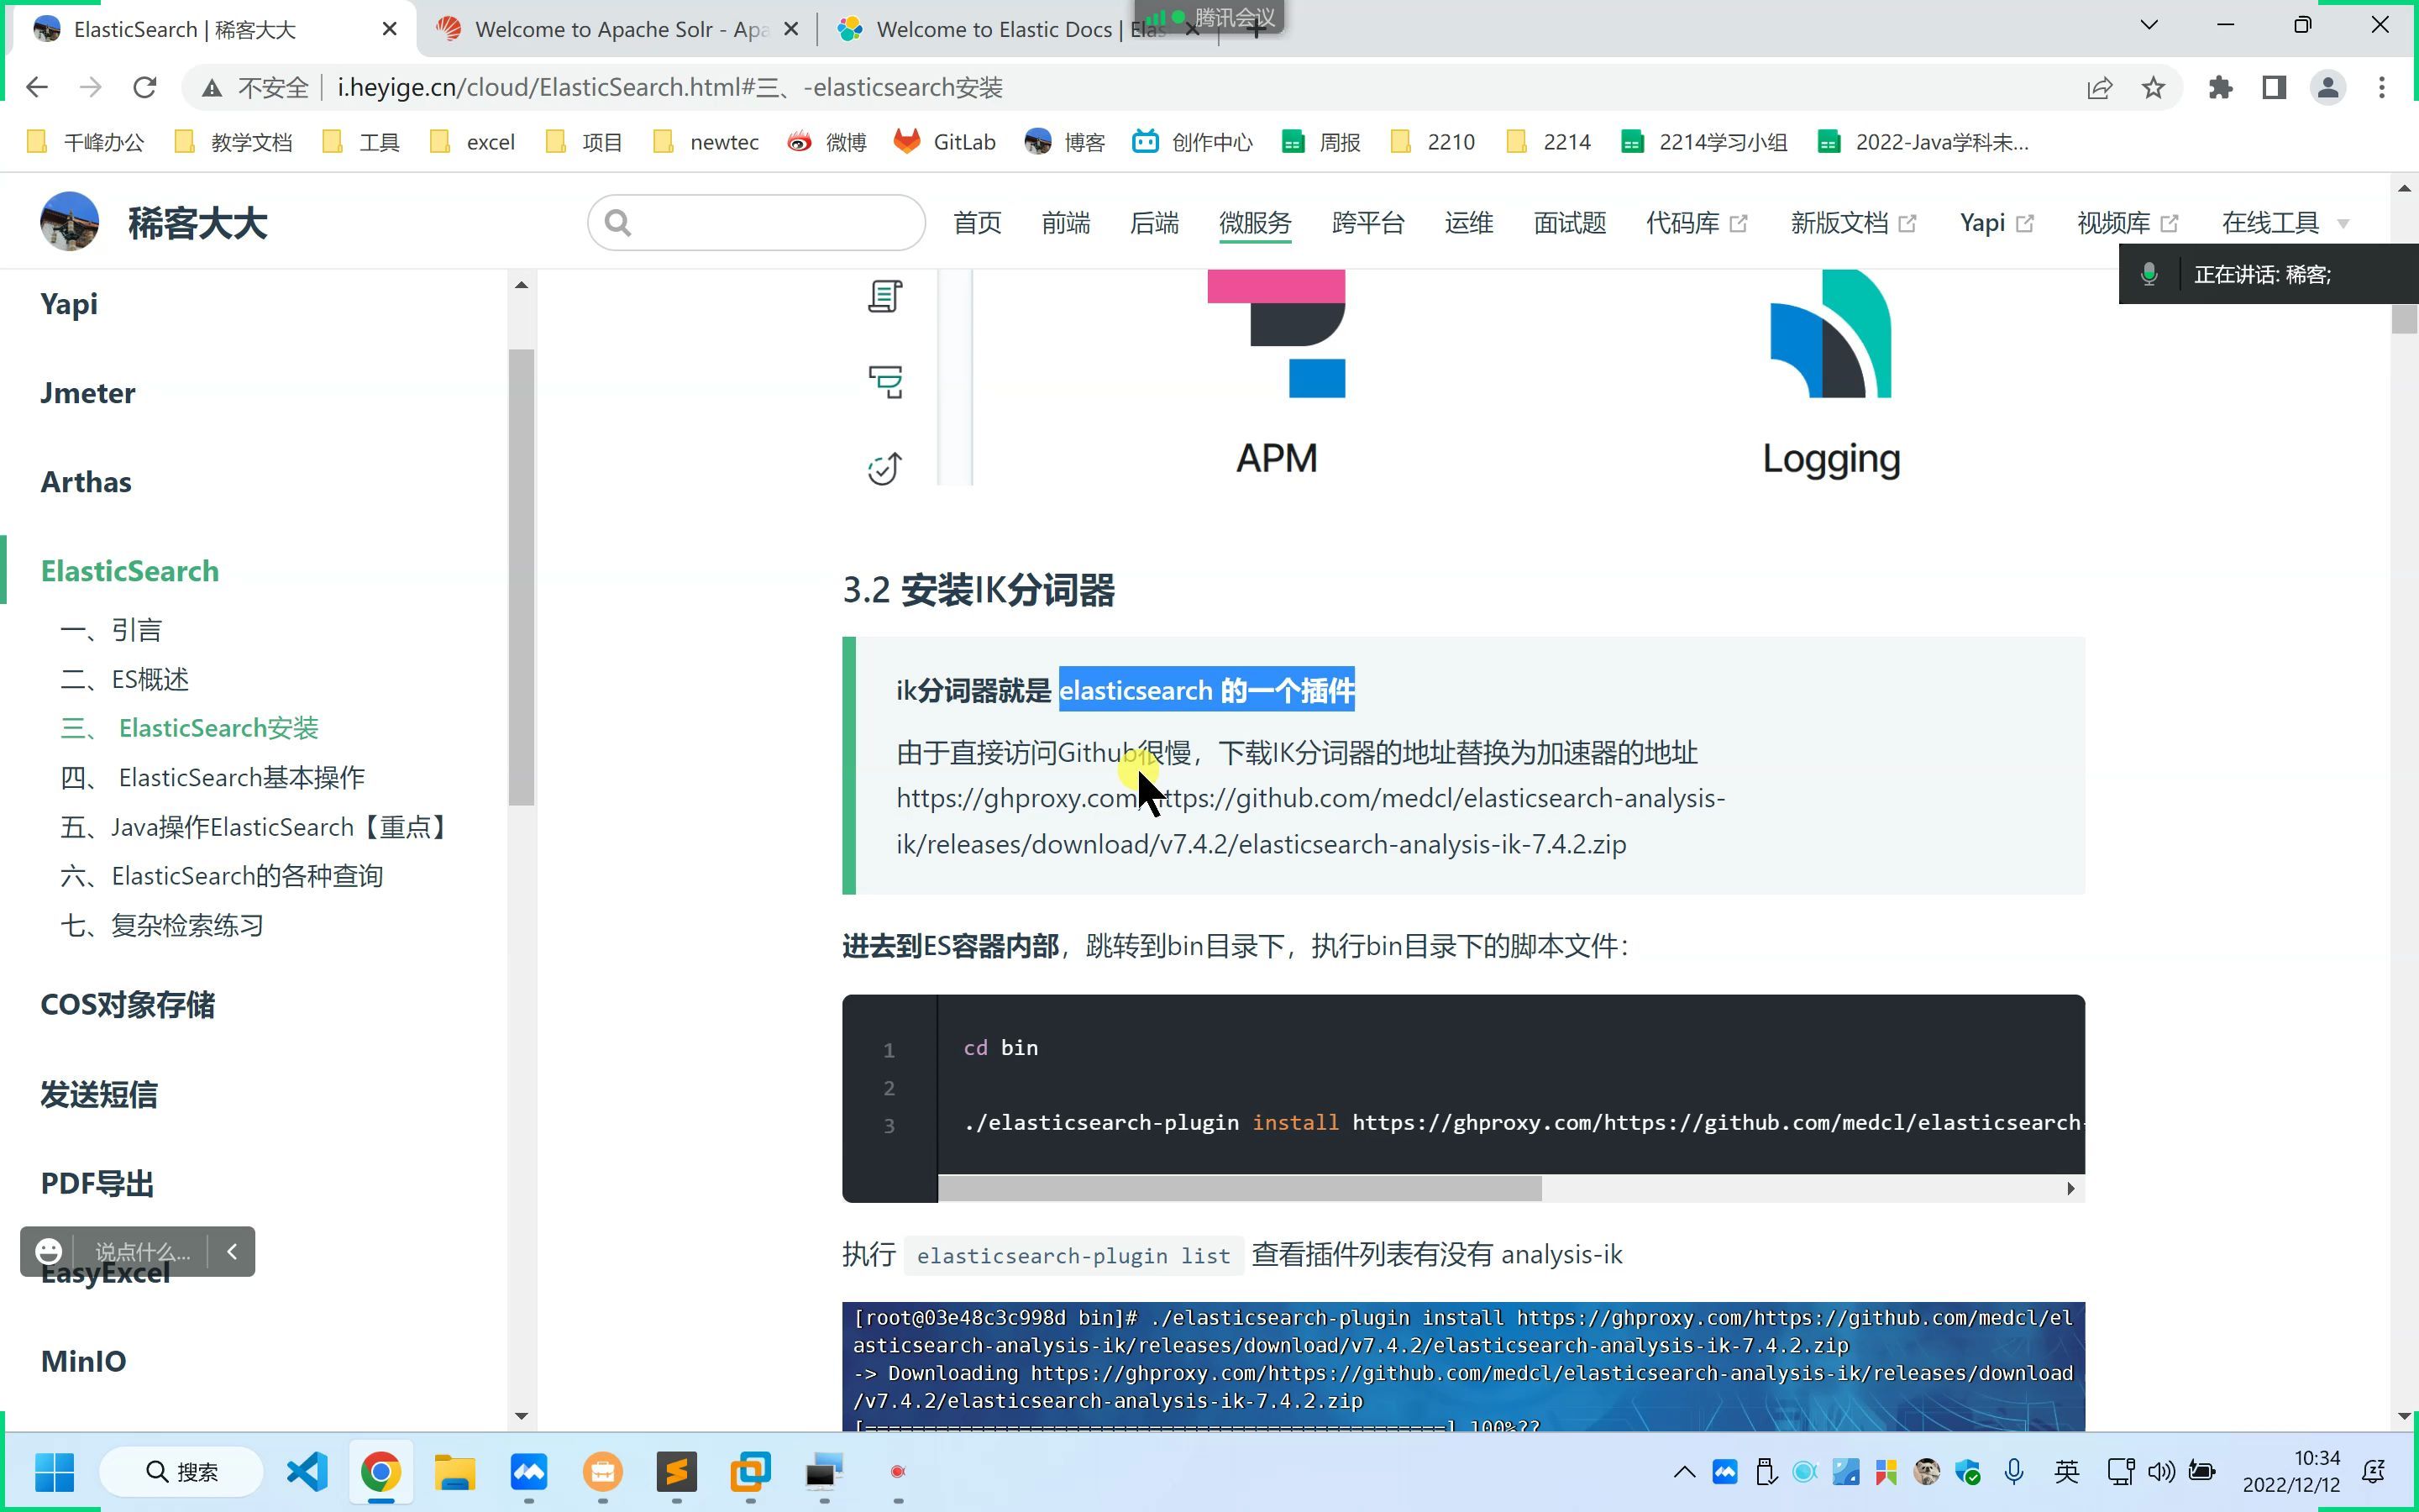The width and height of the screenshot is (2419, 1512).
Task: Bookmark this page with the star icon
Action: pos(2153,88)
